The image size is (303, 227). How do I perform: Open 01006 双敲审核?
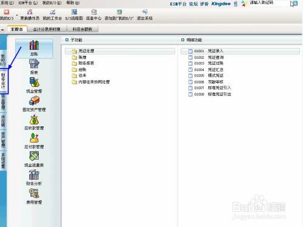click(x=206, y=82)
